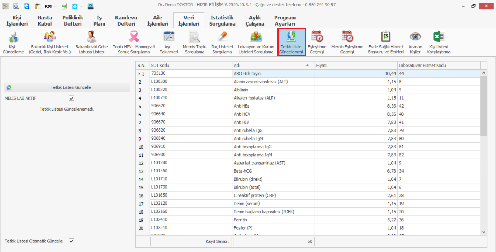496x252 pixels.
Task: Click the row indicator arrow for row 1
Action: coord(139,74)
